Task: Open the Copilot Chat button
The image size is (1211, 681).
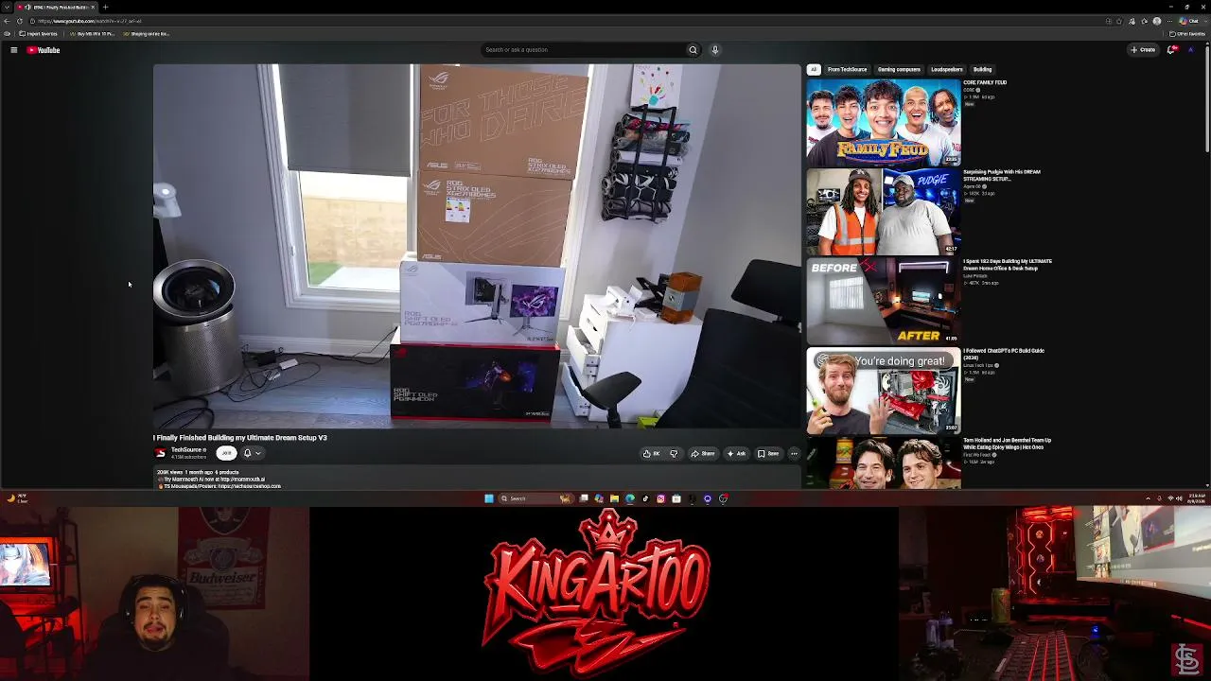Action: click(1190, 21)
